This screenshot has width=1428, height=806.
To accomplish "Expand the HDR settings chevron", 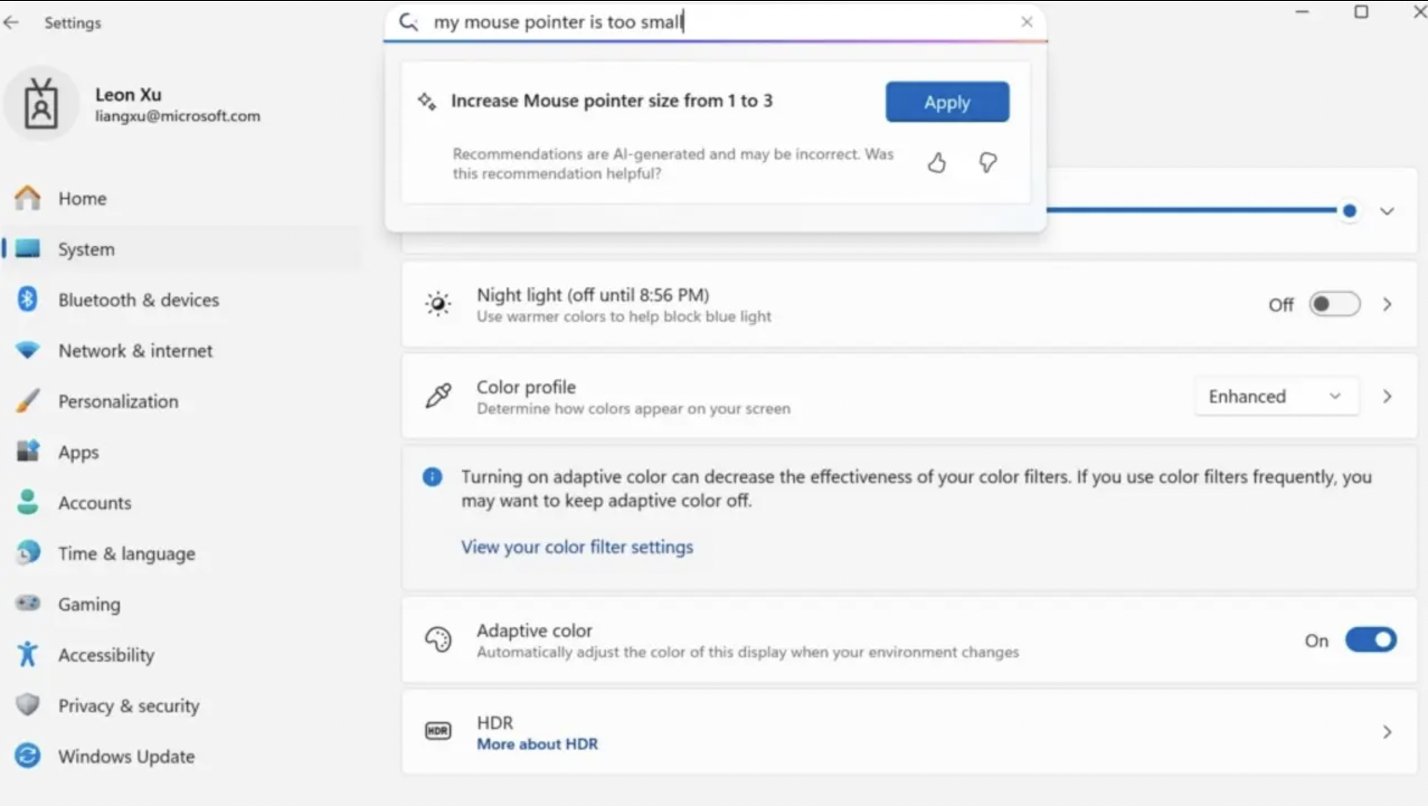I will 1387,732.
